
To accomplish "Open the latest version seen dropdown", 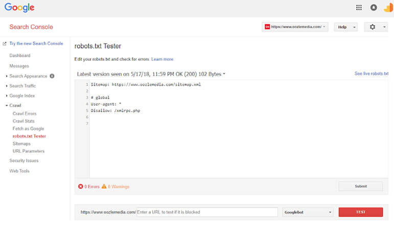I will [151, 74].
